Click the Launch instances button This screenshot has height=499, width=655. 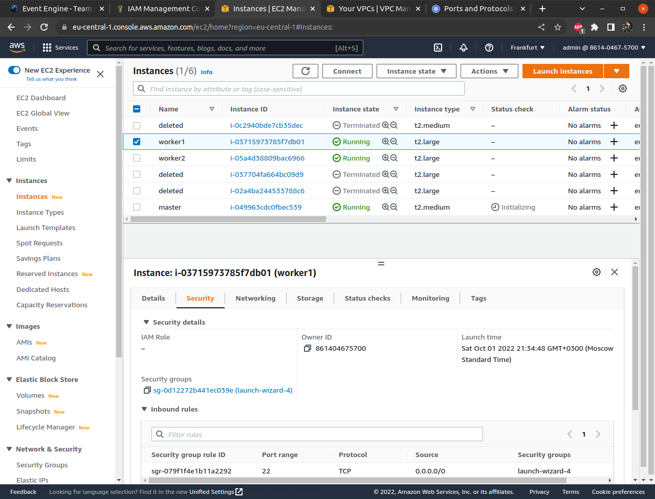[x=563, y=71]
